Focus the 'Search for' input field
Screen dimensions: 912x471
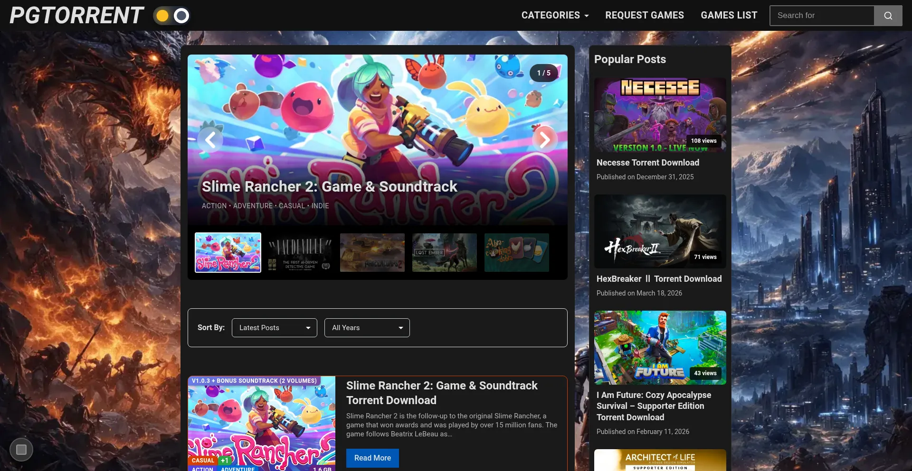coord(822,16)
